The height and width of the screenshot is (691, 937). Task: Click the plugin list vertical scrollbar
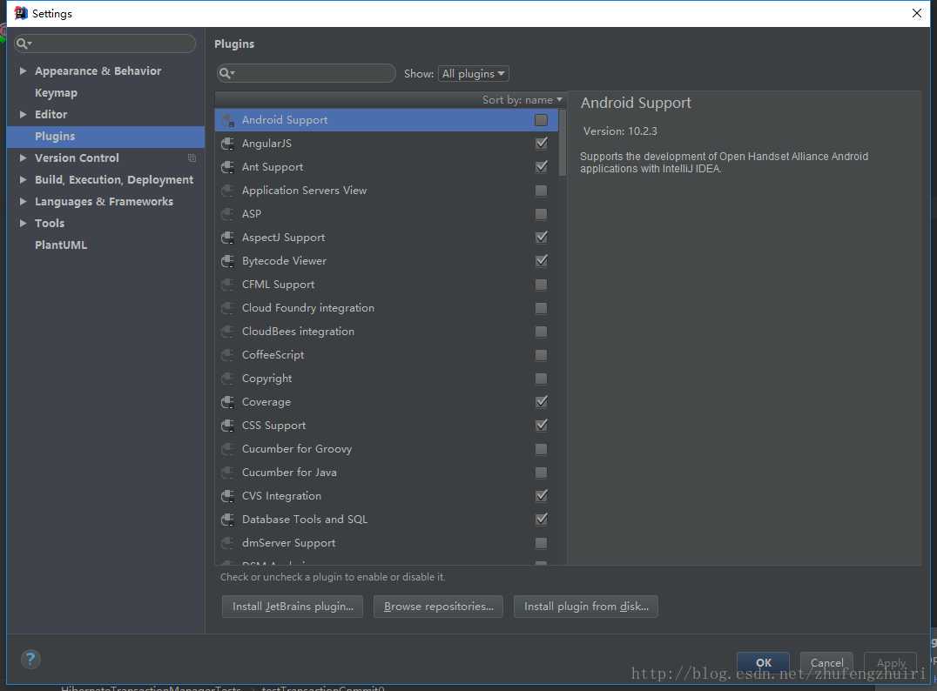pos(563,143)
